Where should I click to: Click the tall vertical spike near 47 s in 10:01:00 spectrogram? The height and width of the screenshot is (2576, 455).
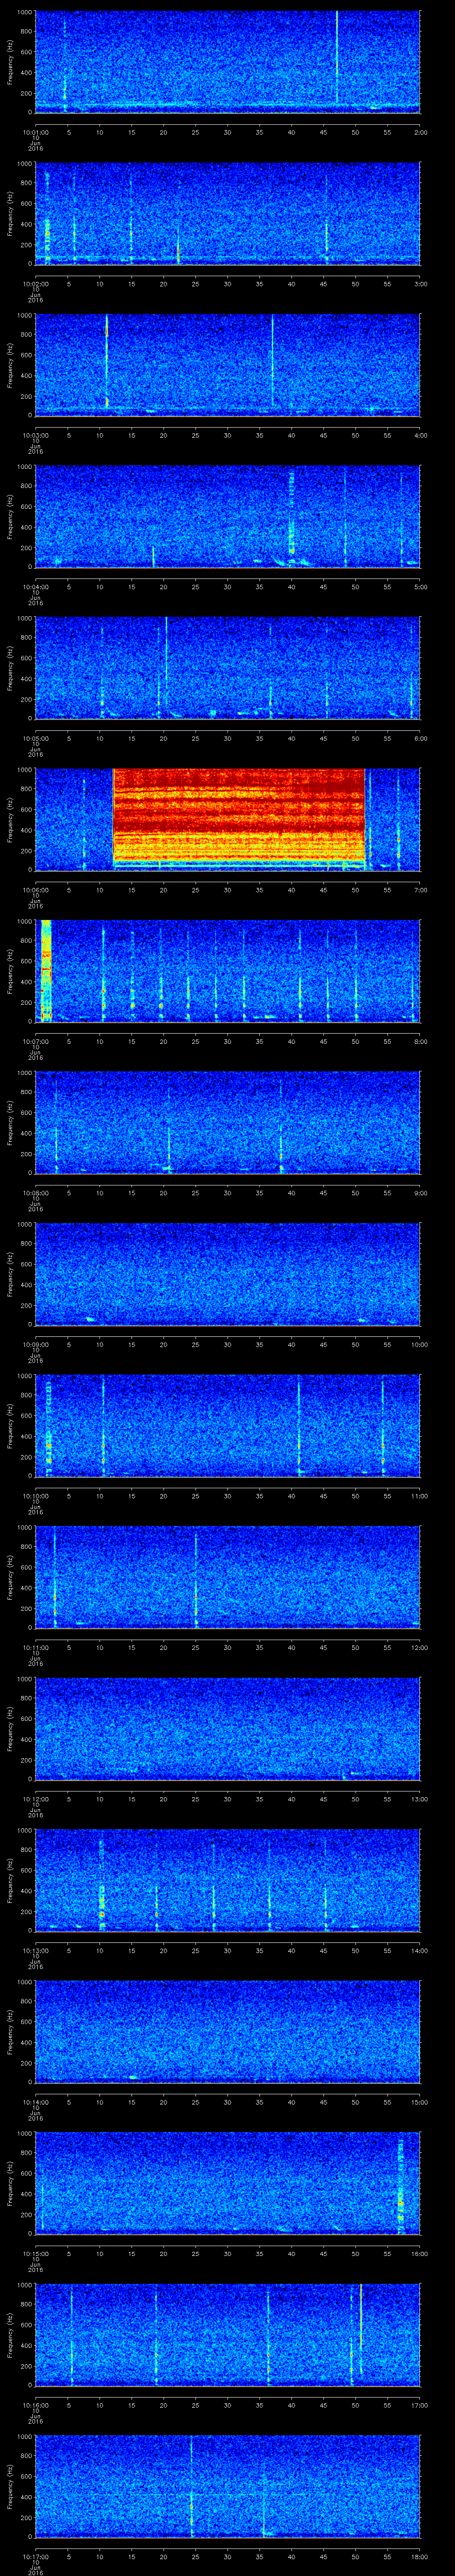click(337, 57)
